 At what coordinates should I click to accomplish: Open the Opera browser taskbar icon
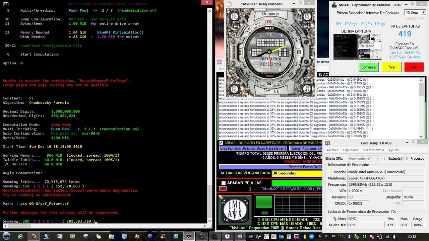[34, 236]
